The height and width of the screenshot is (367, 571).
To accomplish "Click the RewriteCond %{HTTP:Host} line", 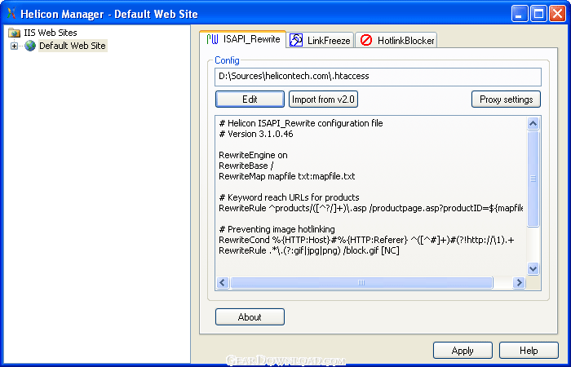I will click(x=366, y=240).
